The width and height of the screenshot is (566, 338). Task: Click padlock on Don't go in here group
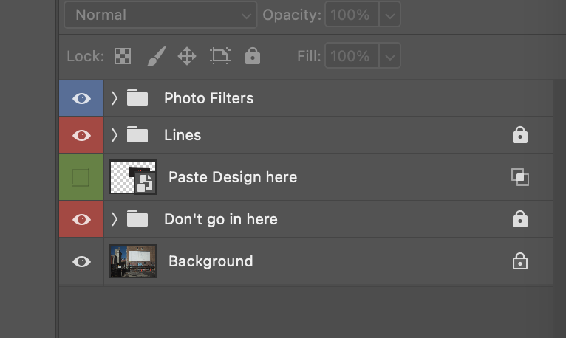pos(520,219)
